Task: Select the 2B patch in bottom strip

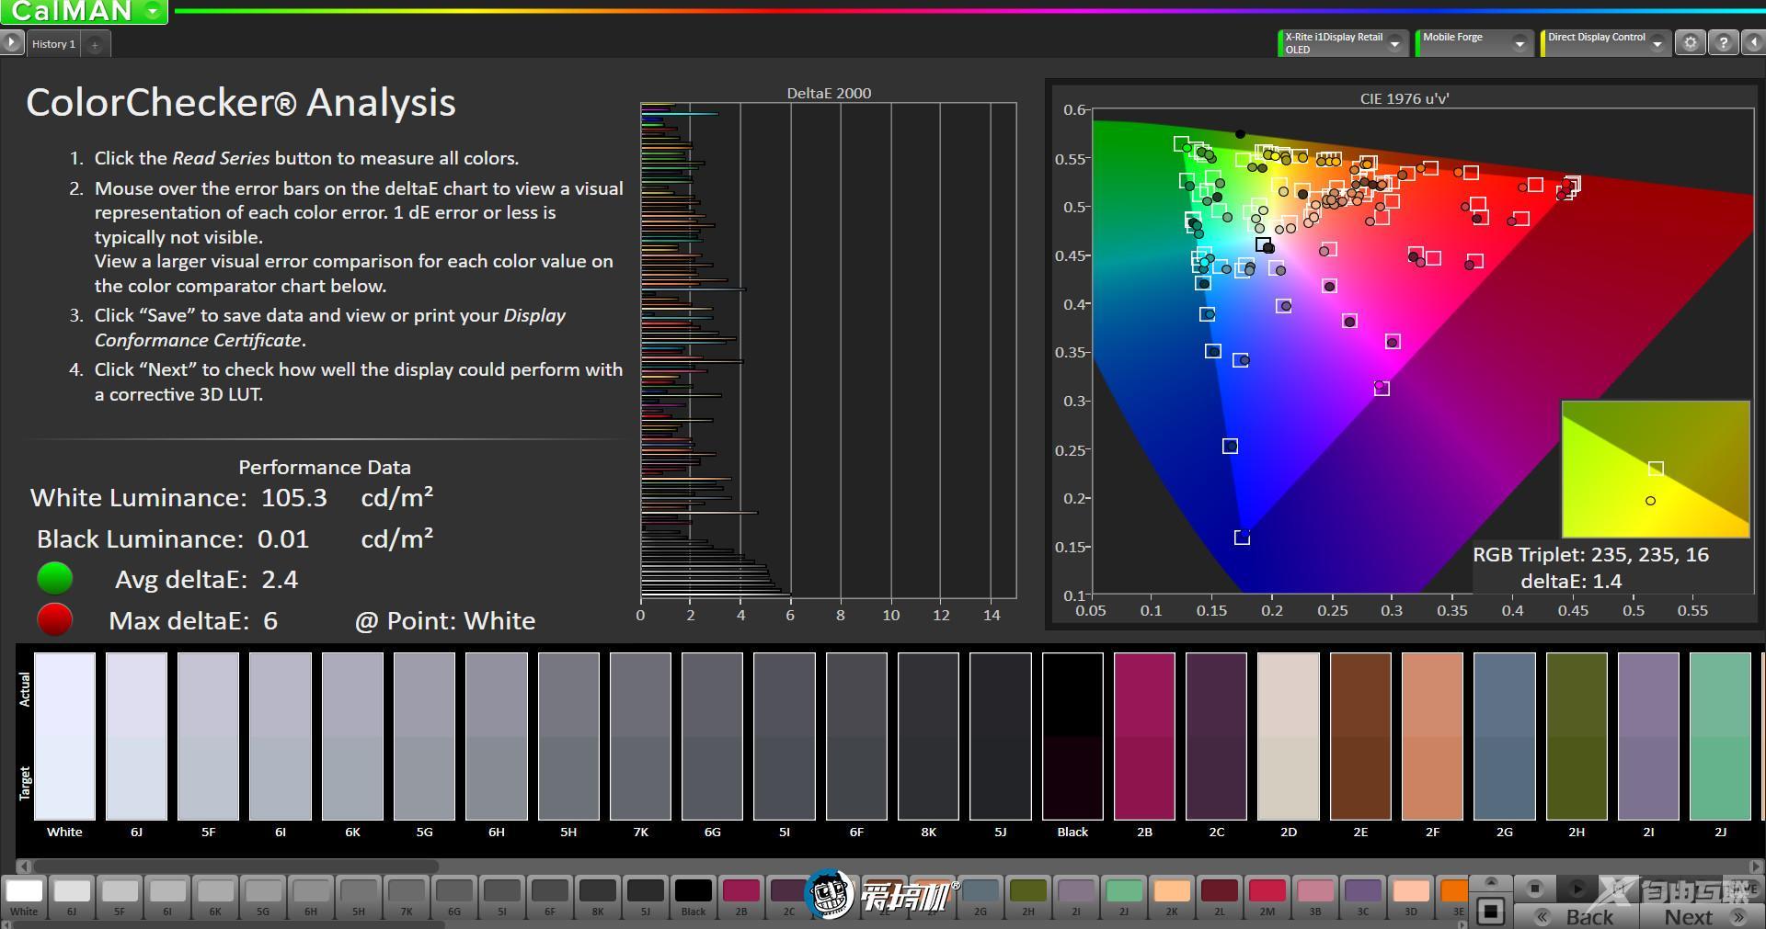Action: coord(741,897)
